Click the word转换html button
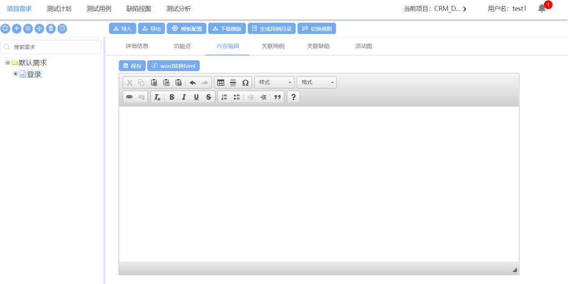Image resolution: width=568 pixels, height=284 pixels. pyautogui.click(x=174, y=66)
